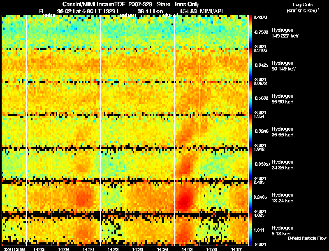Open the 35-55 keV panel at 14:43
Image resolution: width=329 pixels, height=251 pixels.
point(187,131)
